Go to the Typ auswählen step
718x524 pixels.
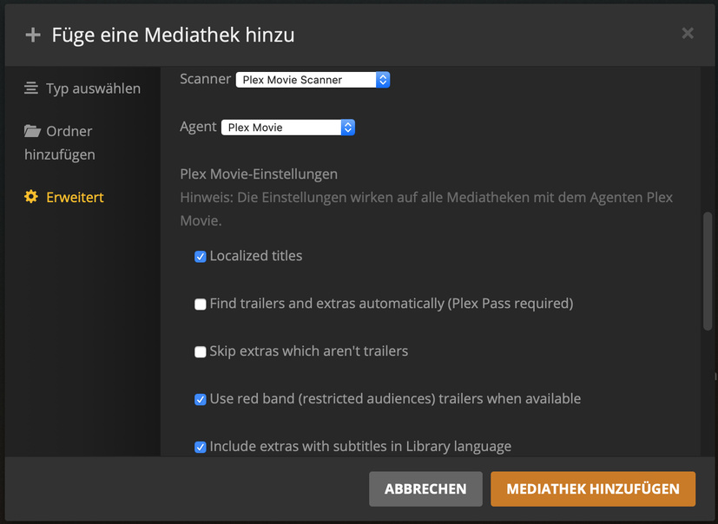93,88
